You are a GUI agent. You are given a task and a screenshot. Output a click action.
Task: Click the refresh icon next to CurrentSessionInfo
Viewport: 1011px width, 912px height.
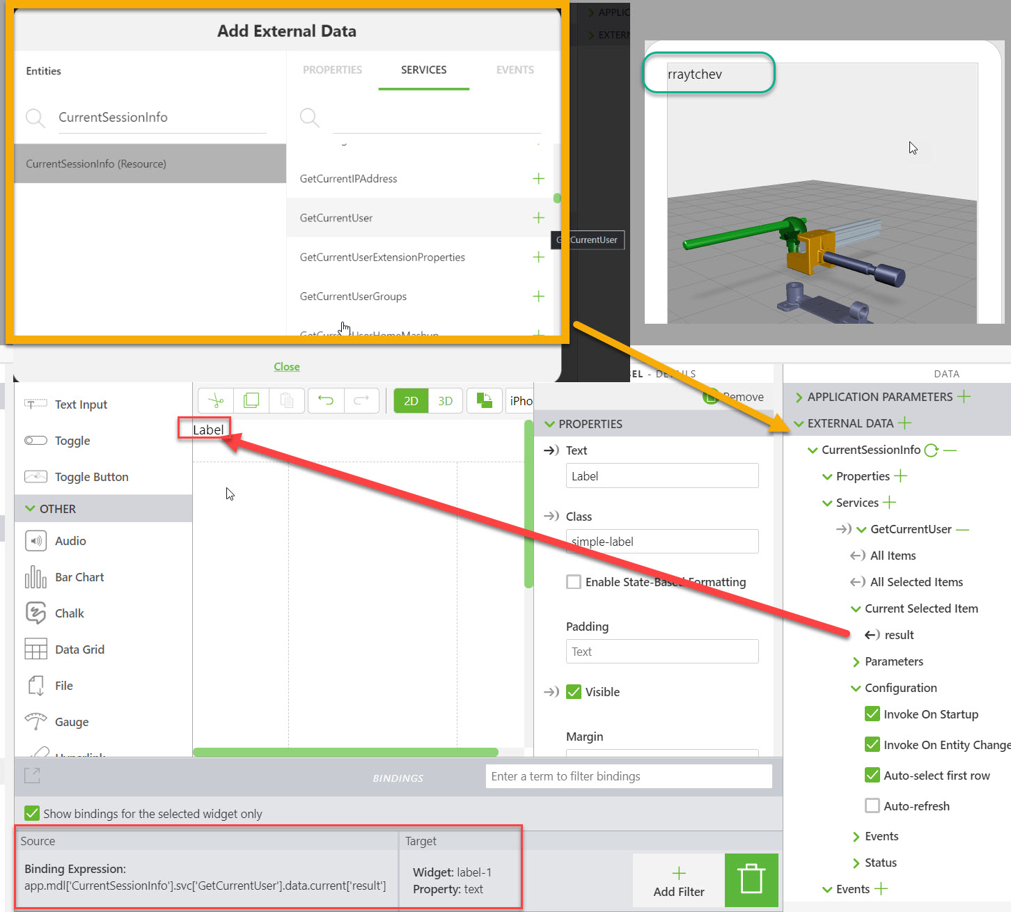pyautogui.click(x=932, y=450)
